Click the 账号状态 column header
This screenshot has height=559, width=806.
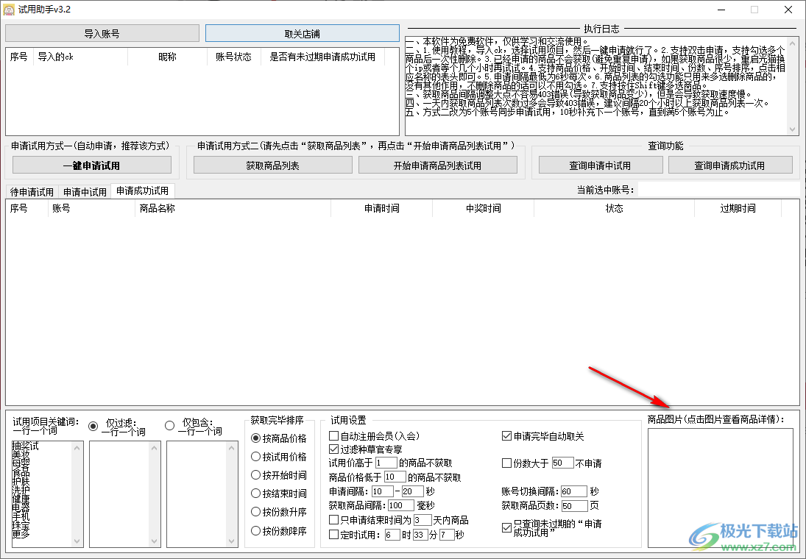233,57
